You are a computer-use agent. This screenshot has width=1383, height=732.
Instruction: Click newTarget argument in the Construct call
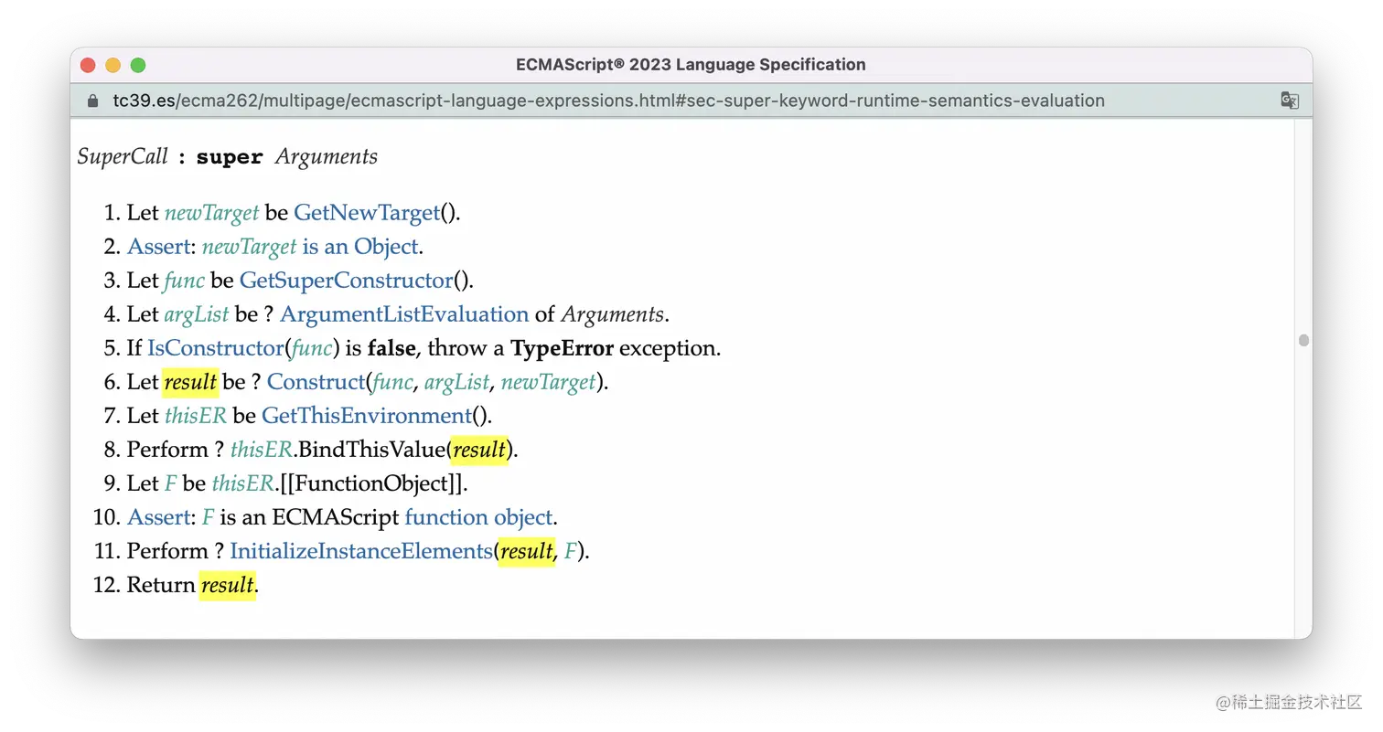[548, 382]
